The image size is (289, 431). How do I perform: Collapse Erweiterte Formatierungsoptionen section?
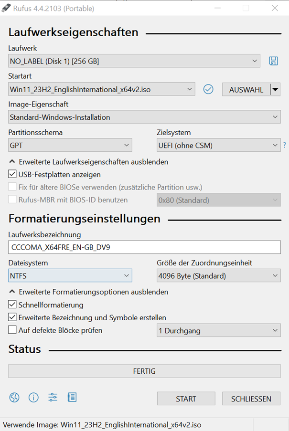click(88, 292)
